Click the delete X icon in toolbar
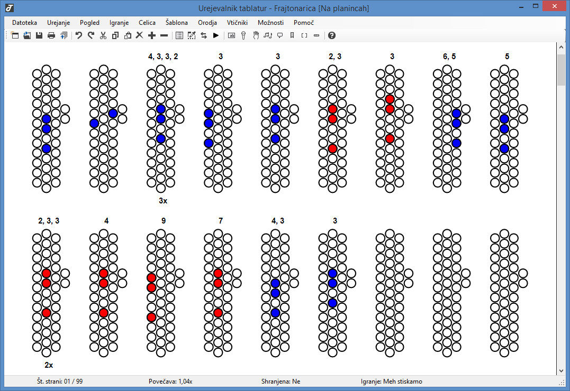The width and height of the screenshot is (570, 391). pos(140,35)
